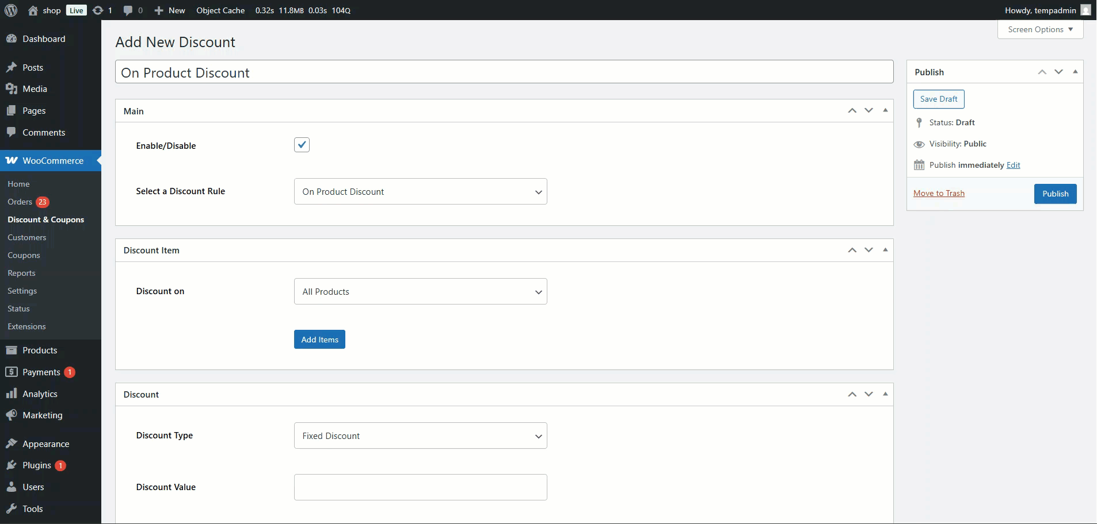
Task: Uncheck the Enable/Disable checkbox
Action: point(302,145)
